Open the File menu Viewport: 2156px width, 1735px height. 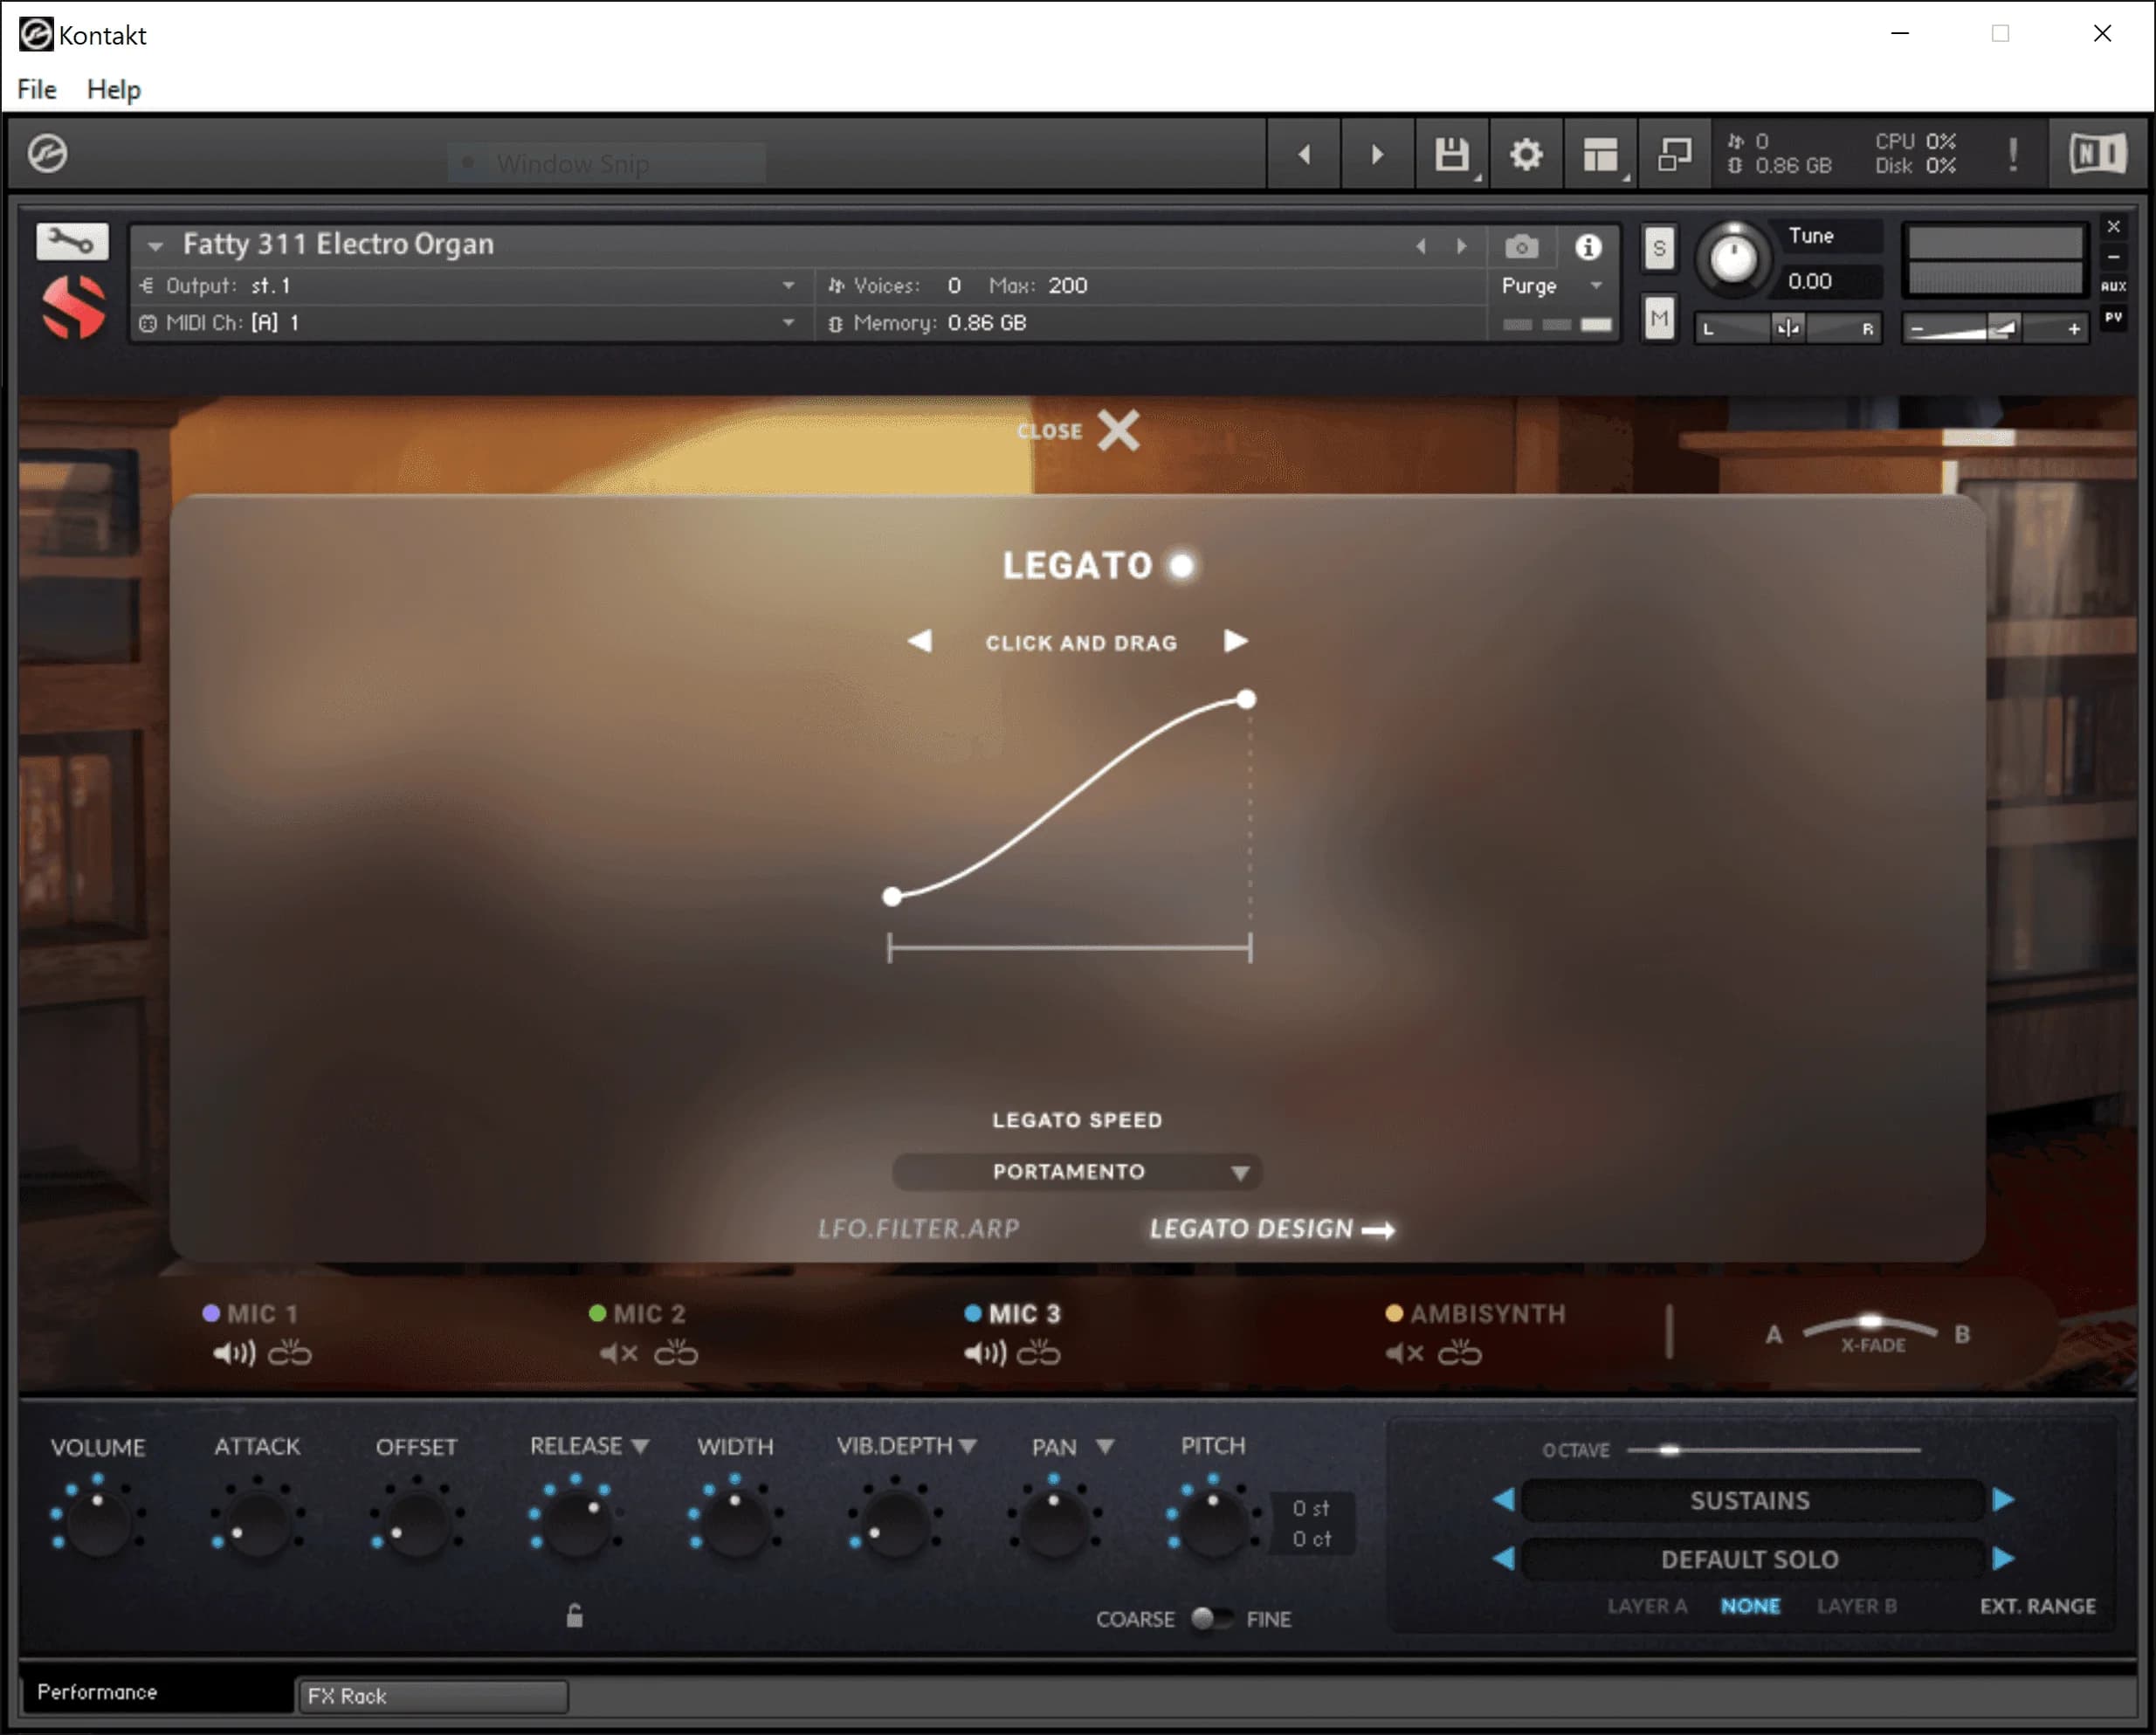pos(37,89)
